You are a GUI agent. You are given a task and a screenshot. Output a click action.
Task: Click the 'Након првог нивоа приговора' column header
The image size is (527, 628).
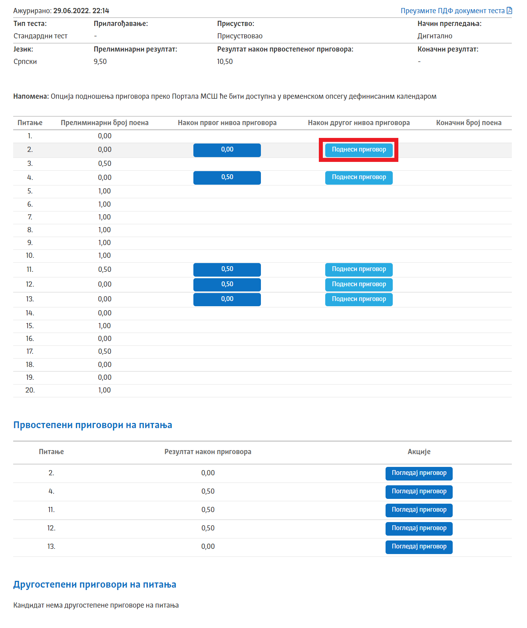227,123
